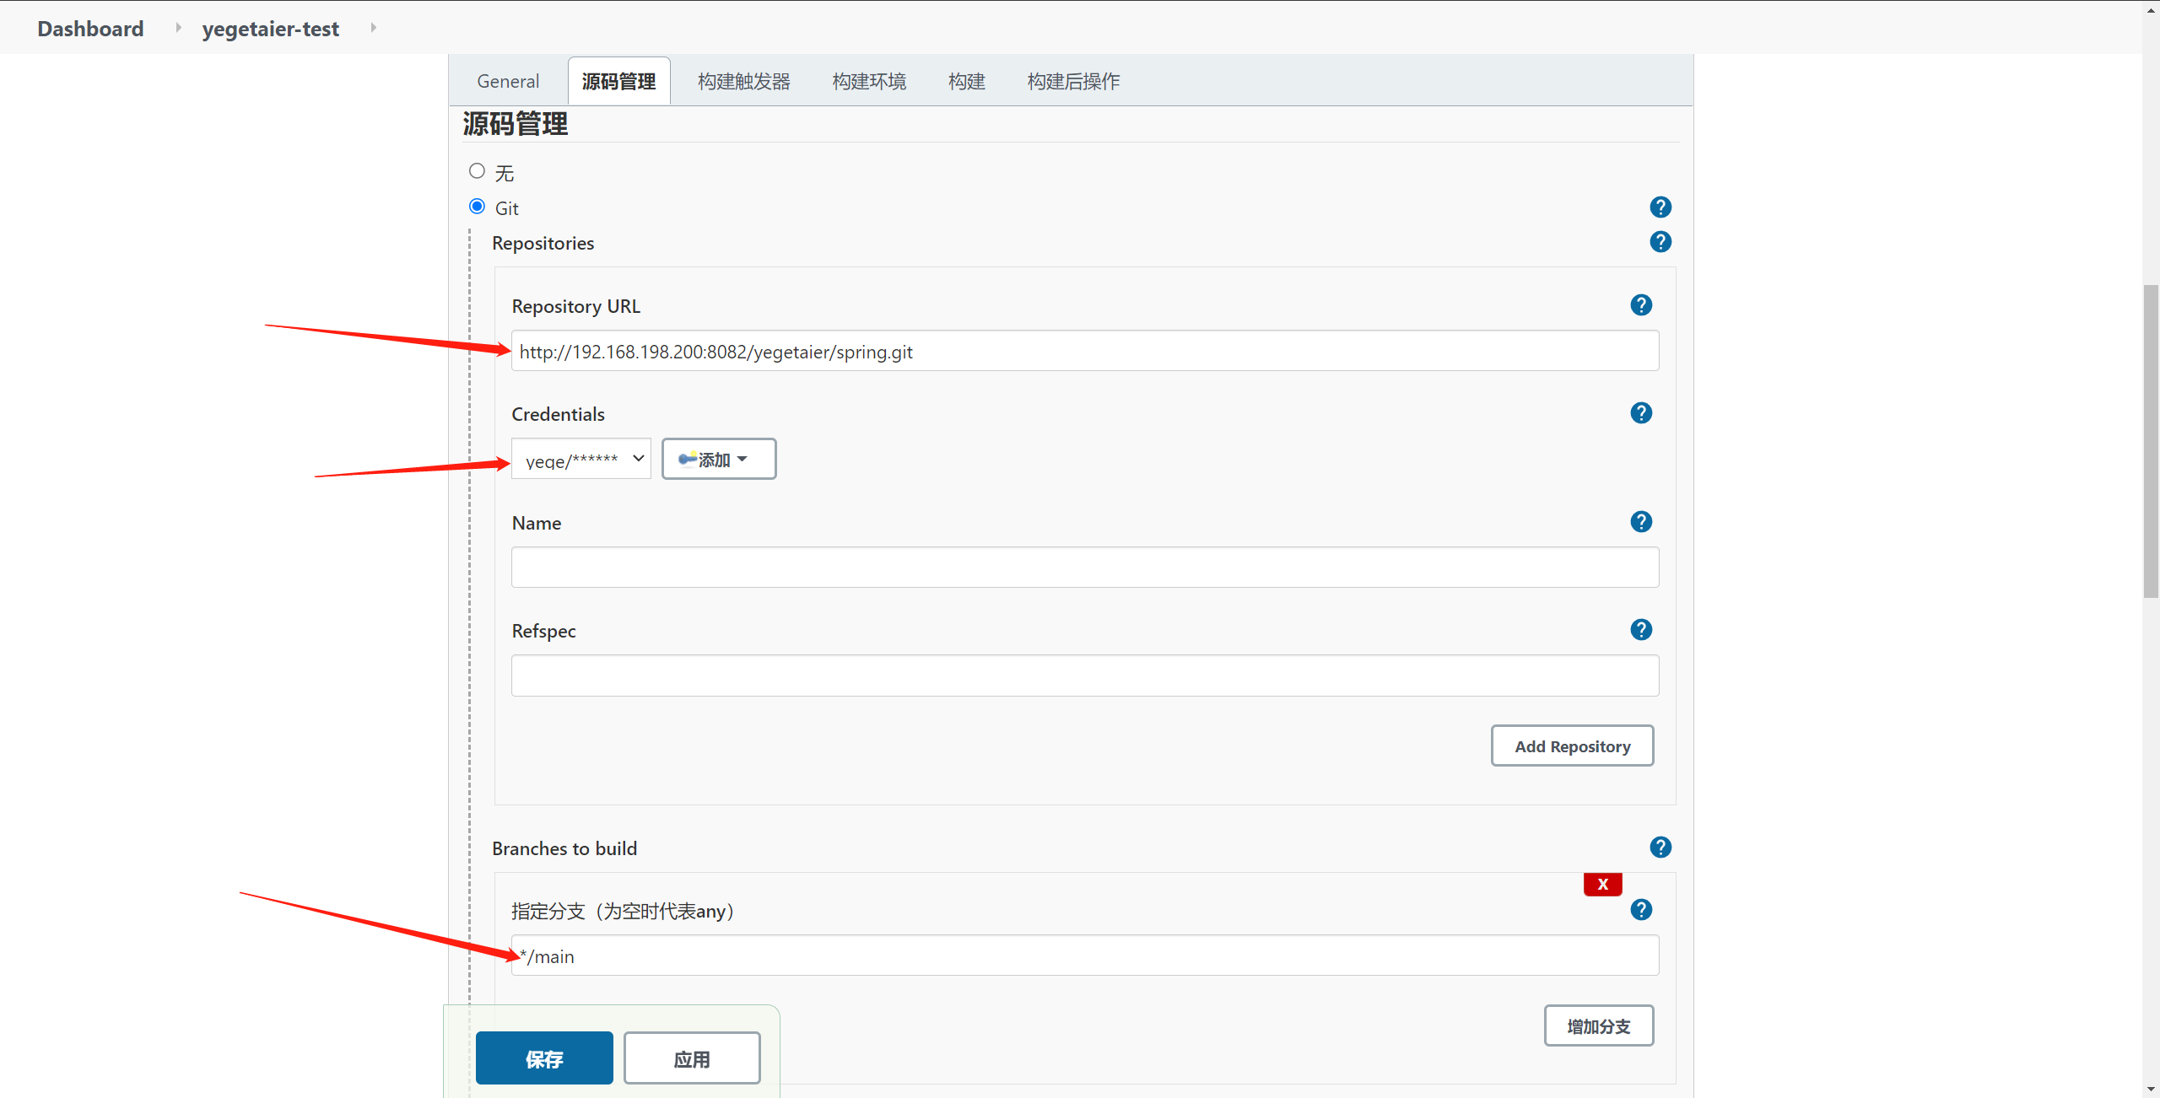Click help icon for Repository URL
2160x1098 pixels.
click(1640, 305)
